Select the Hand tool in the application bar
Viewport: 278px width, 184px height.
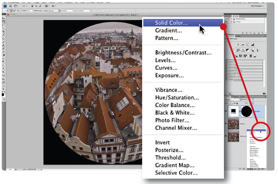click(x=32, y=6)
